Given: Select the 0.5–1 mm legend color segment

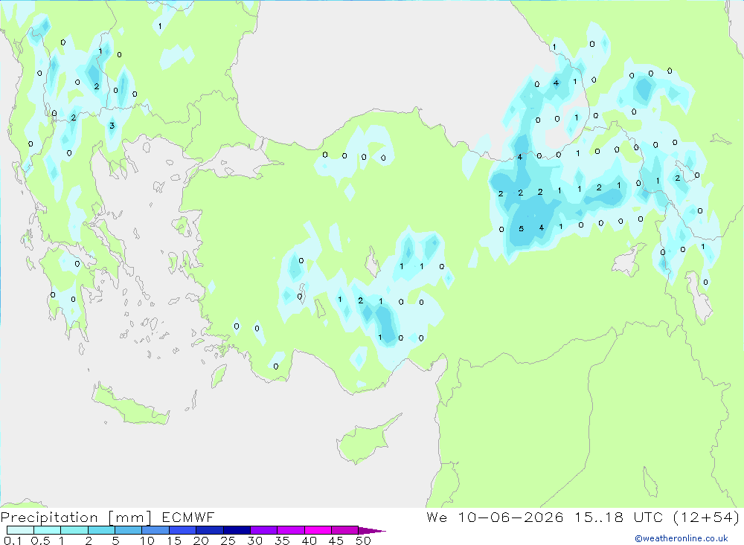Looking at the screenshot, I should (48, 530).
